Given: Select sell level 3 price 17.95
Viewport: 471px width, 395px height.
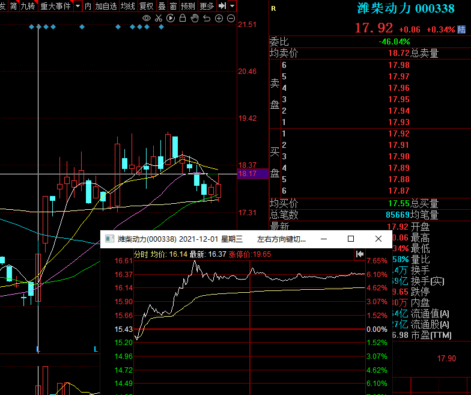Looking at the screenshot, I should click(399, 99).
